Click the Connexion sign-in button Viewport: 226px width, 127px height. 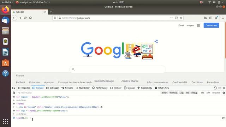point(211,25)
